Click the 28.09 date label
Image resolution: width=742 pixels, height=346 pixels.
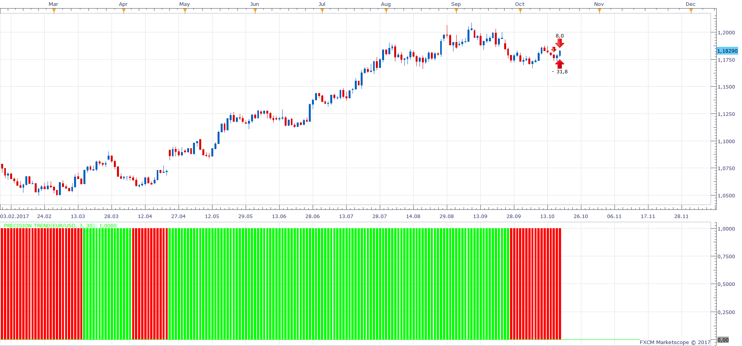[x=514, y=216]
